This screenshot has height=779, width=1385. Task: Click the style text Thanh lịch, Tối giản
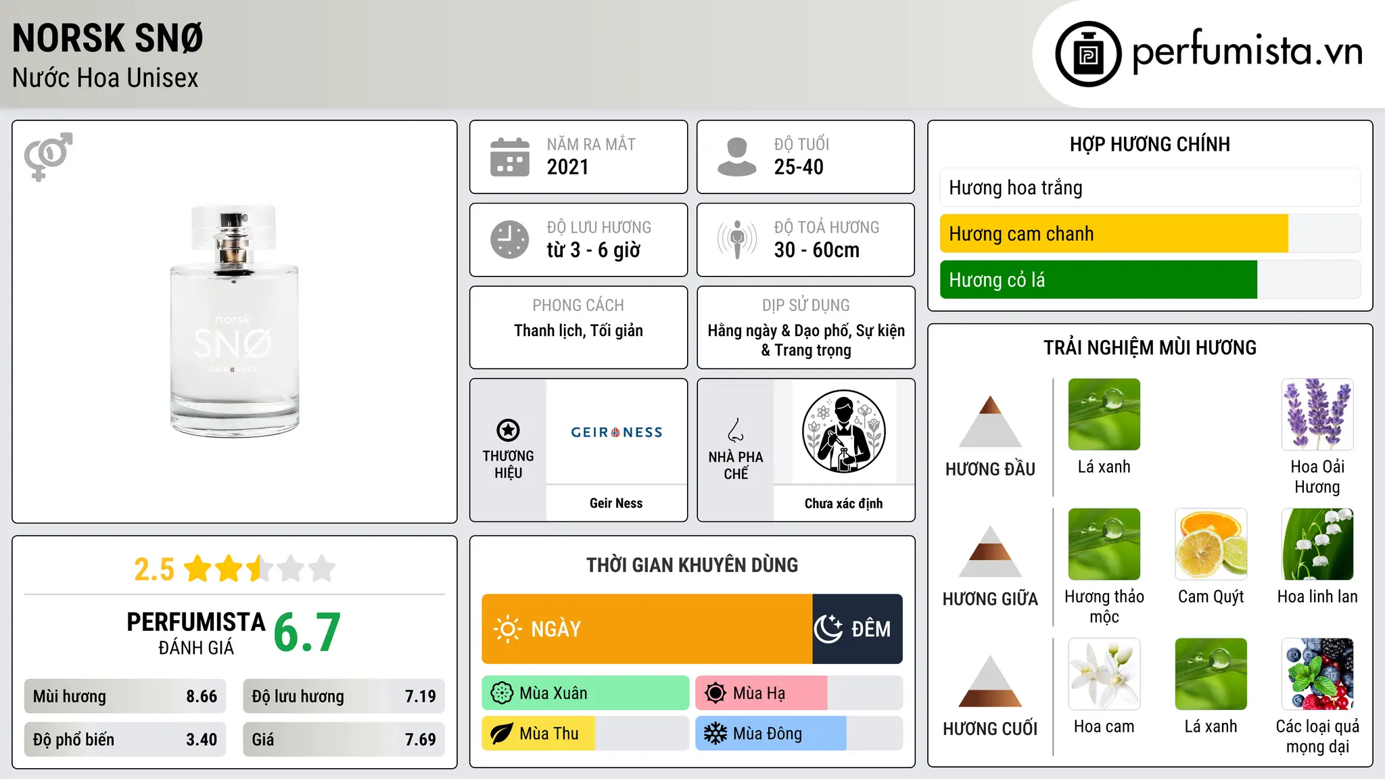pos(578,331)
